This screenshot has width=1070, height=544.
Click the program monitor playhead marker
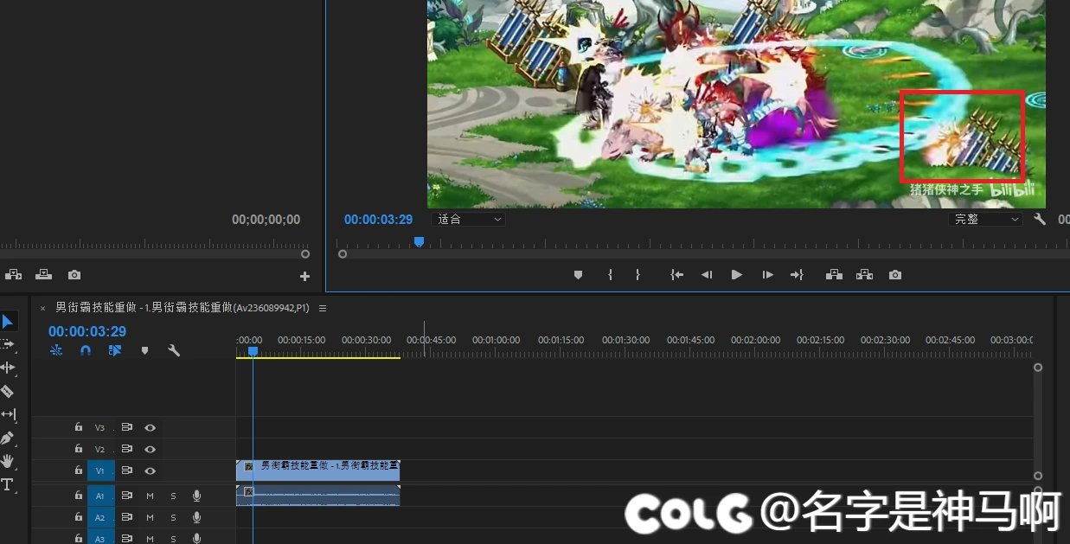click(x=419, y=242)
